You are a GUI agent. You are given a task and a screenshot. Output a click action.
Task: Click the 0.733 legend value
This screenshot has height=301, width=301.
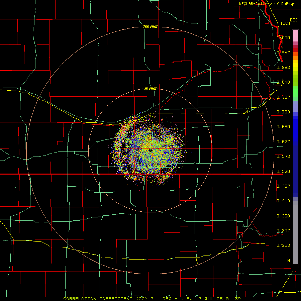(x=283, y=112)
